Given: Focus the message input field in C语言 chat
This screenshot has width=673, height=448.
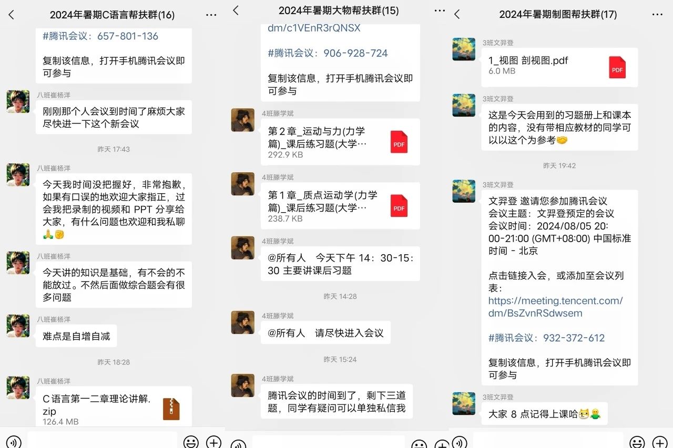Looking at the screenshot, I should (x=102, y=440).
